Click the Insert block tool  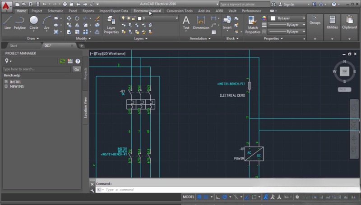[x=227, y=22]
